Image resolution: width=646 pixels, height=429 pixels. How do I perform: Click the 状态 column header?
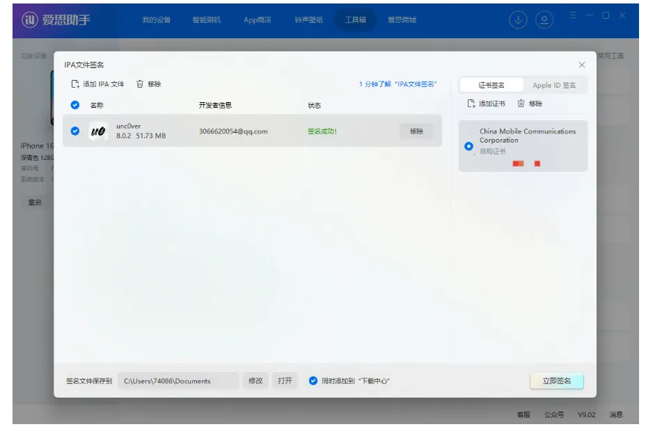tap(314, 105)
